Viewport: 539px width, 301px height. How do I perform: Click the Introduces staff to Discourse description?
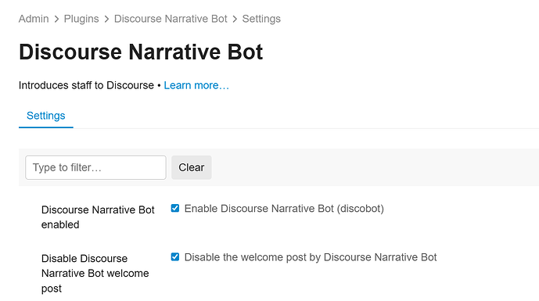[x=86, y=85]
